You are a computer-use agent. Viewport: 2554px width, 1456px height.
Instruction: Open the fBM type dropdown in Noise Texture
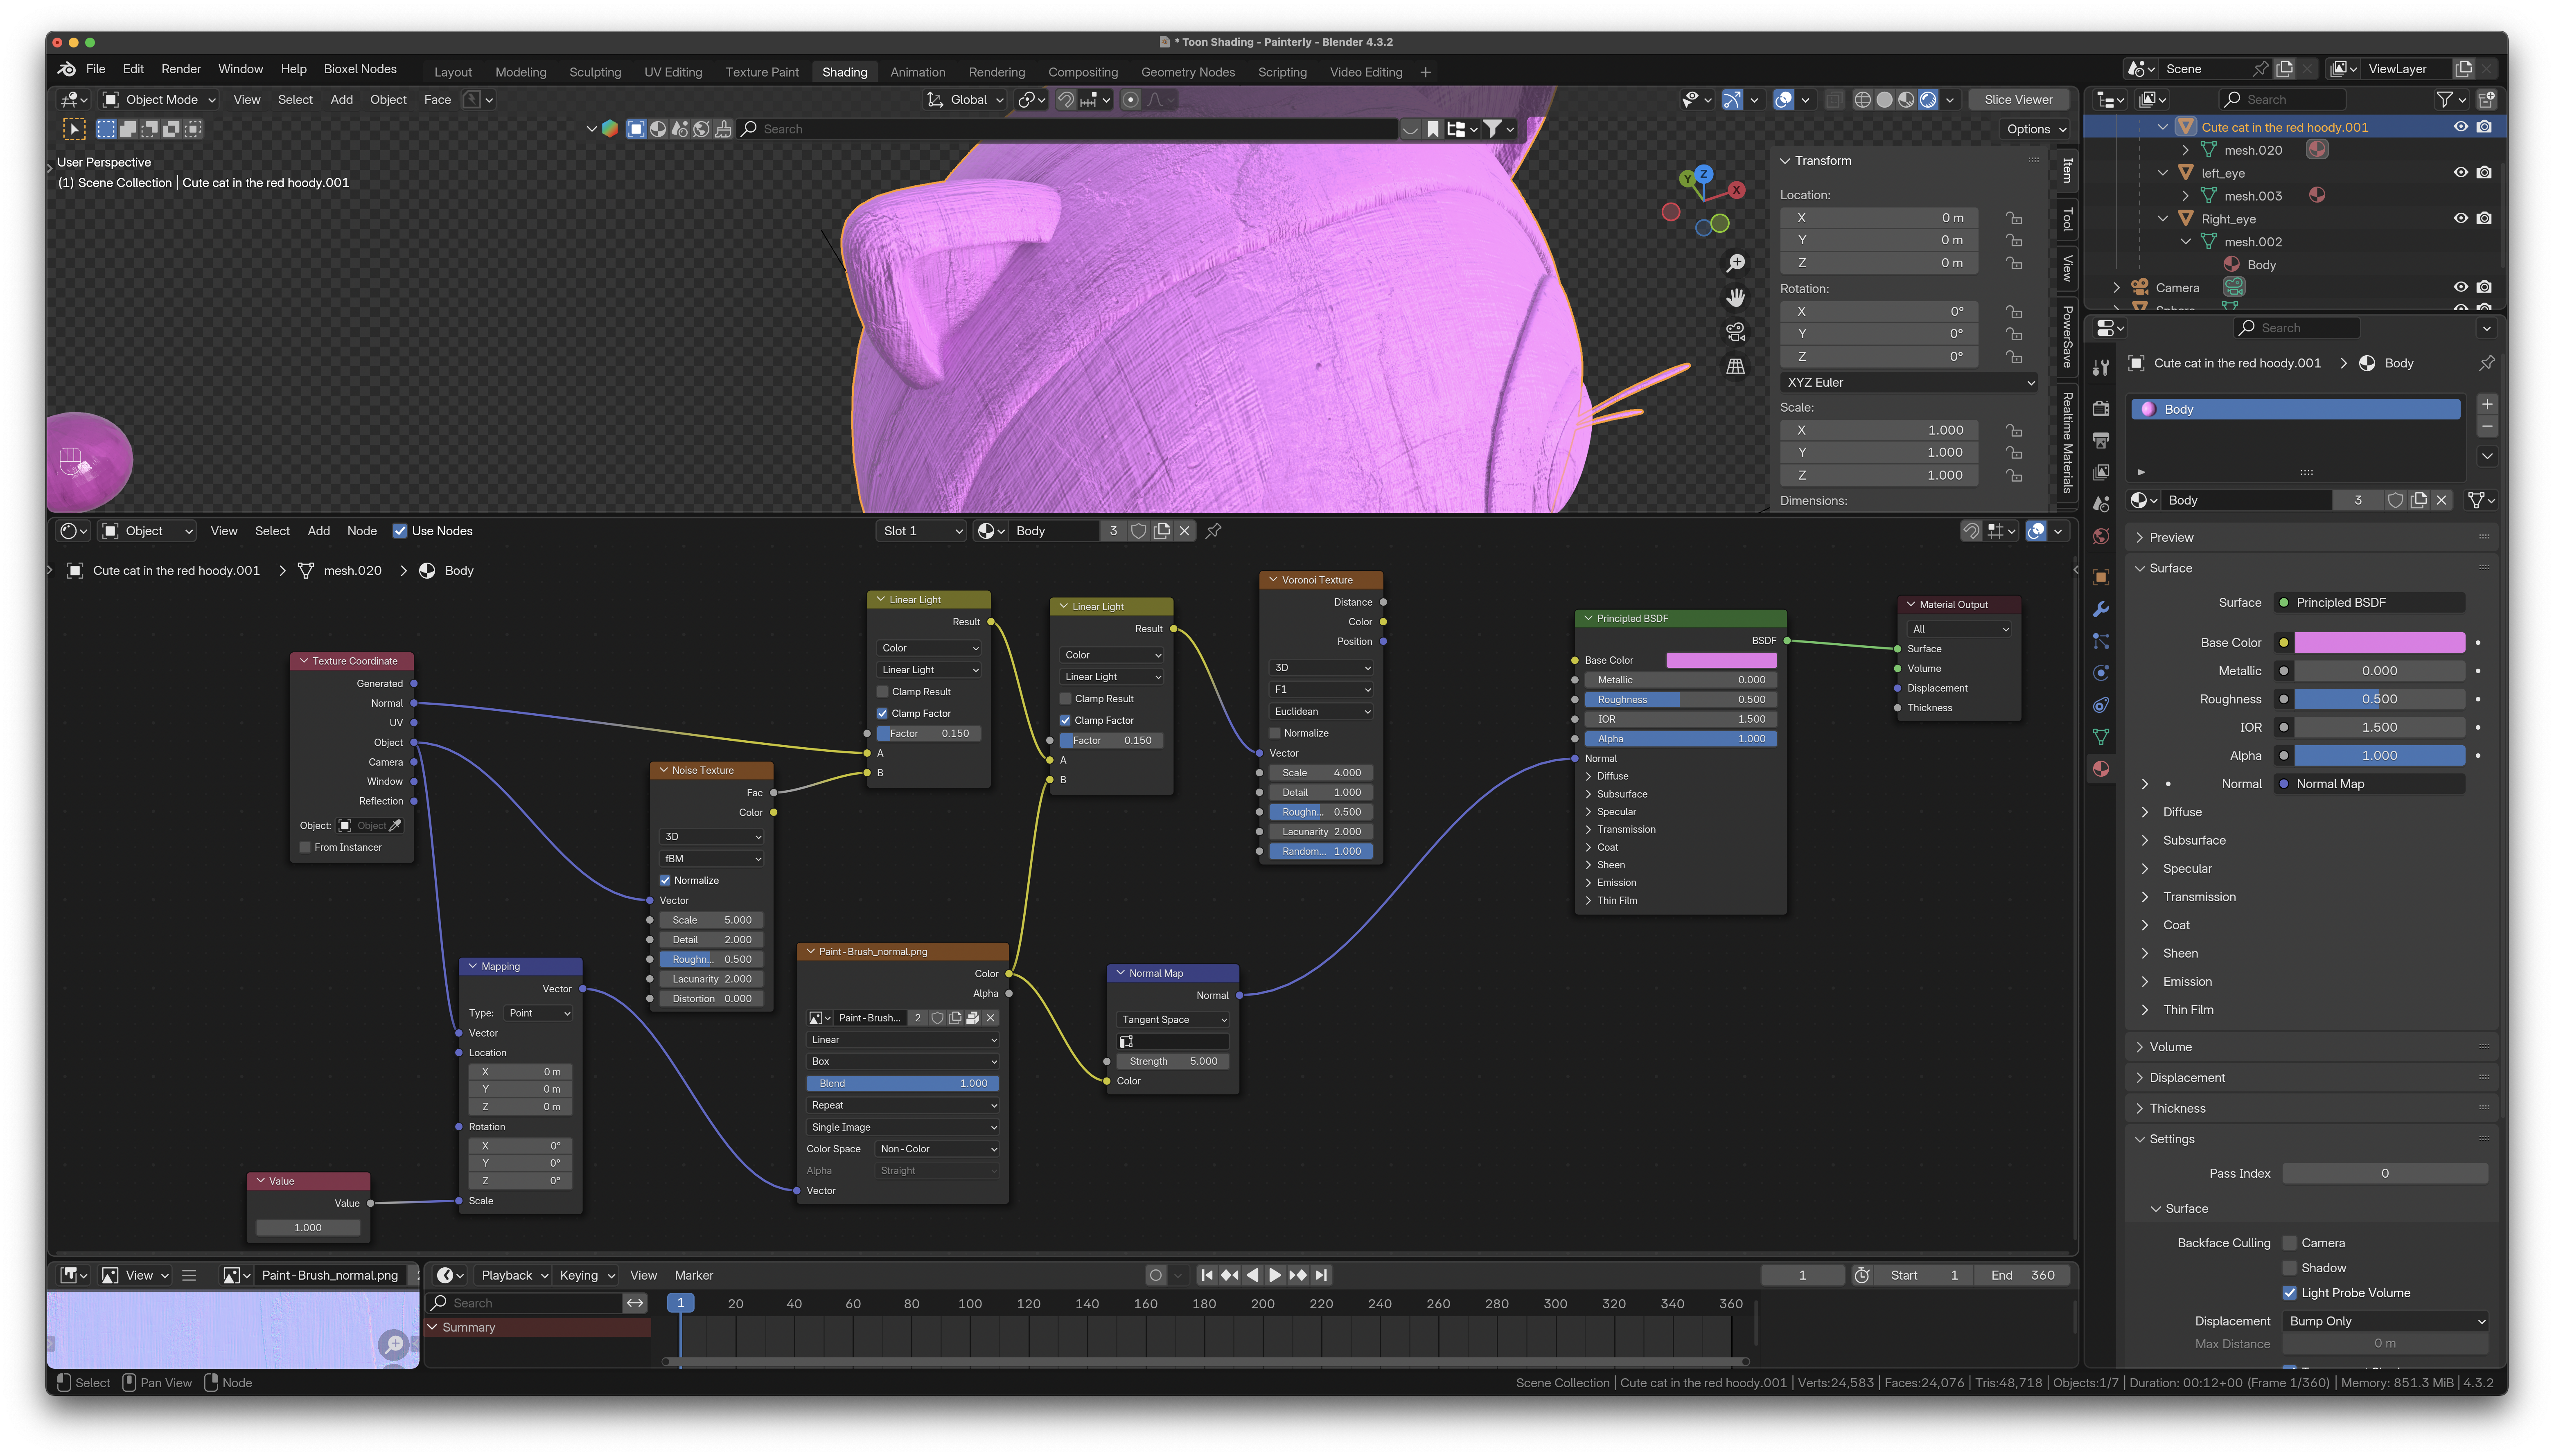click(x=711, y=859)
